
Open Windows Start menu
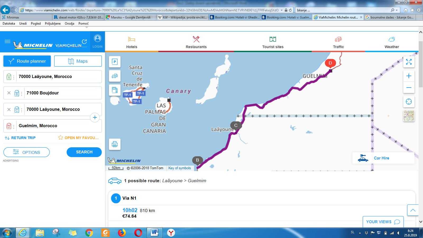point(7,233)
